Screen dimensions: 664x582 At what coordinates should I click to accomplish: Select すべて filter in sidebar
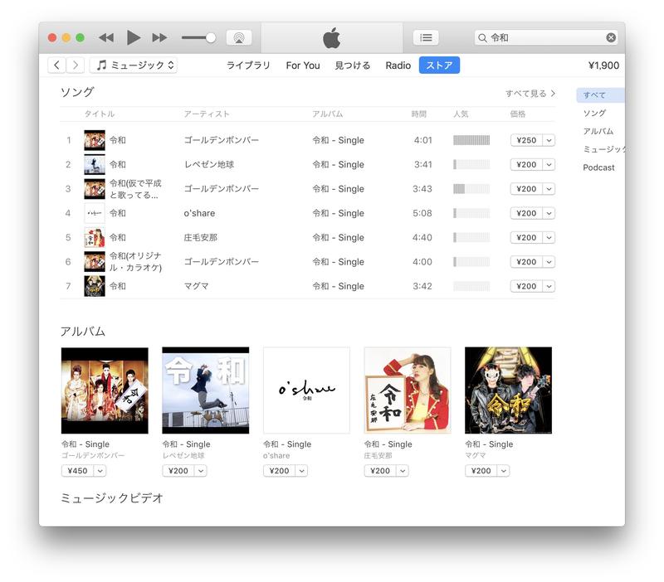[600, 95]
